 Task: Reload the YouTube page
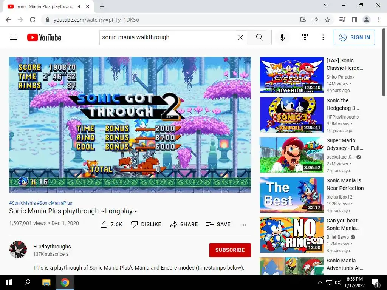33,20
